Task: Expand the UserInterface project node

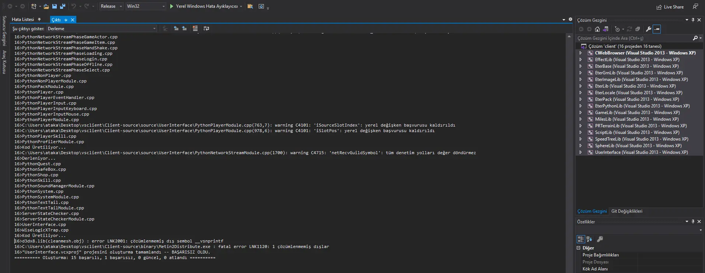Action: point(581,152)
